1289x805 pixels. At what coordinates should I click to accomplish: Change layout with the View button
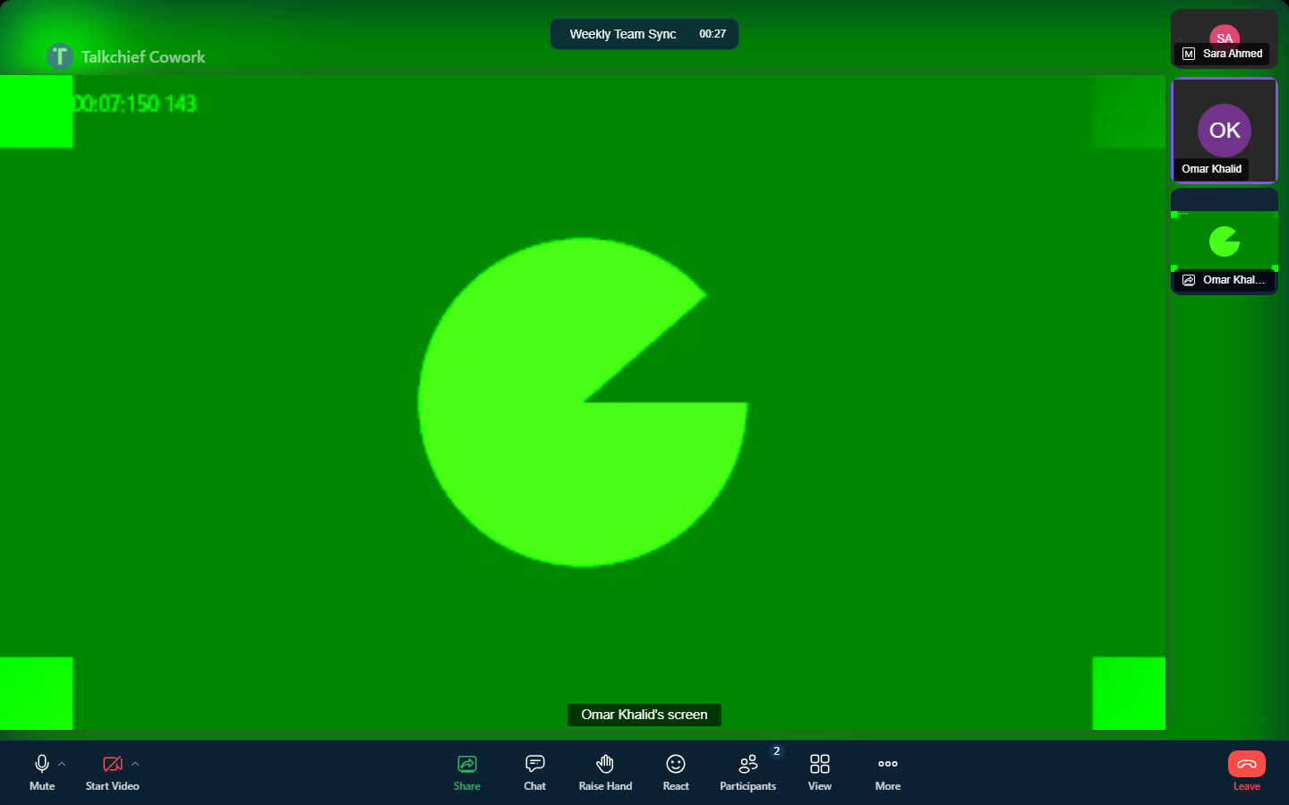click(x=820, y=773)
